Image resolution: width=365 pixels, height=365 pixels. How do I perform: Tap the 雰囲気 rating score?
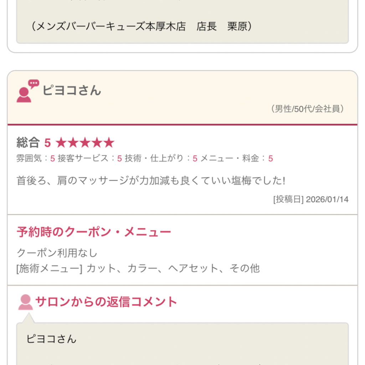coord(52,159)
